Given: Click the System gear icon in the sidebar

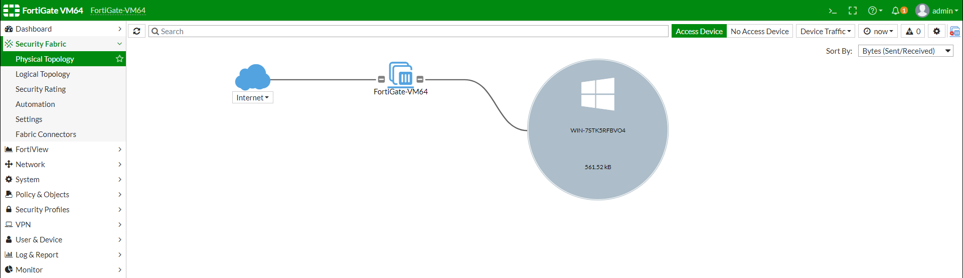Looking at the screenshot, I should (9, 179).
